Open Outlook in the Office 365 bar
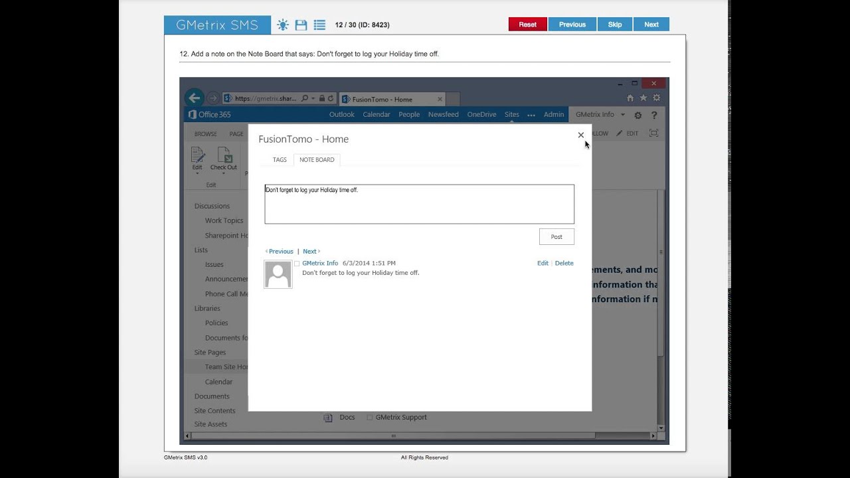Image resolution: width=850 pixels, height=478 pixels. pos(342,114)
